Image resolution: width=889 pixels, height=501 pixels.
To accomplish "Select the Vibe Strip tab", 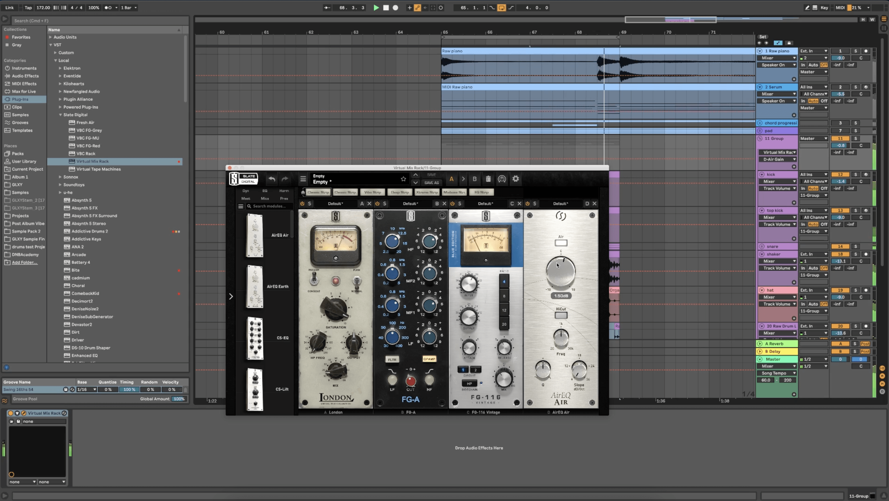I will click(x=373, y=192).
